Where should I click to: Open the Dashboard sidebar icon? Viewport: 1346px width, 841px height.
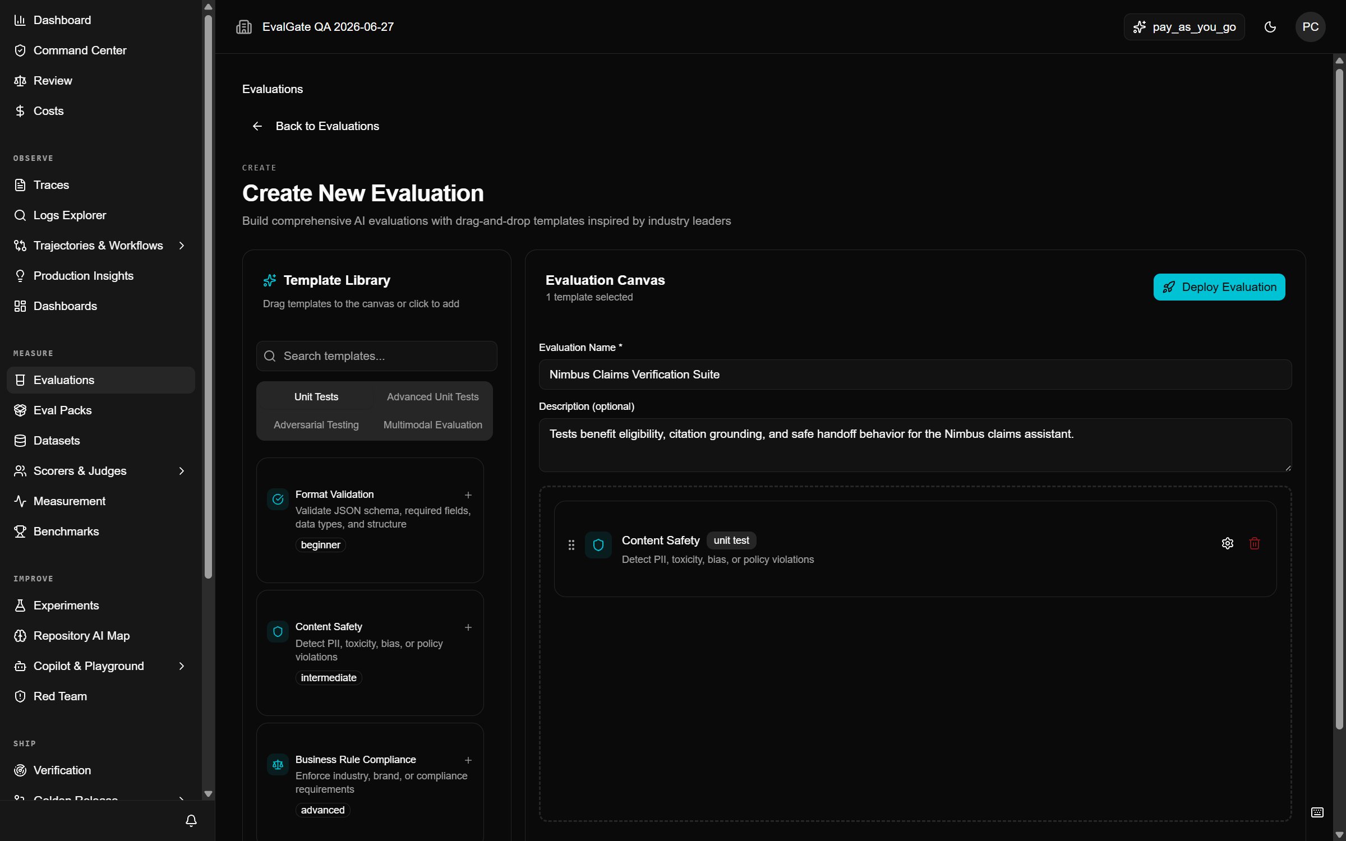(x=20, y=20)
